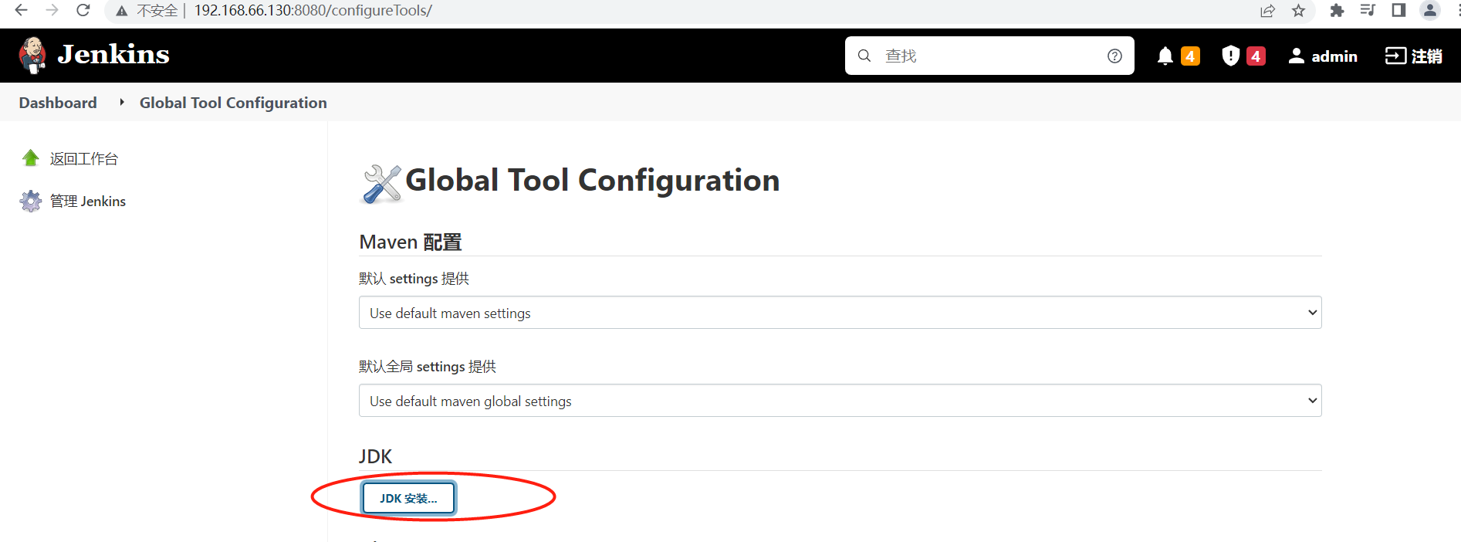Reload the page with refresh icon

83,11
